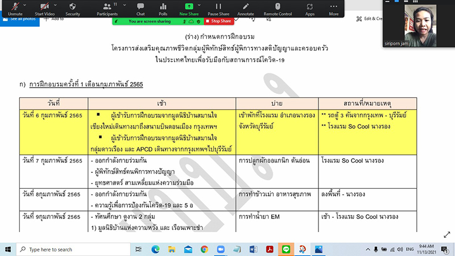The width and height of the screenshot is (455, 256).
Task: Open video options arrow beside Start Video
Action: 55,5
